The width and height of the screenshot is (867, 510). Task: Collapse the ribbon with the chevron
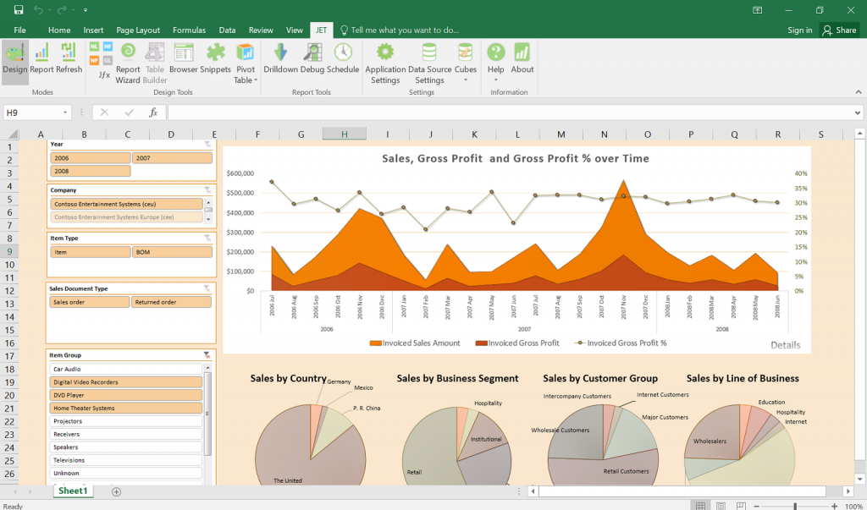pos(859,92)
